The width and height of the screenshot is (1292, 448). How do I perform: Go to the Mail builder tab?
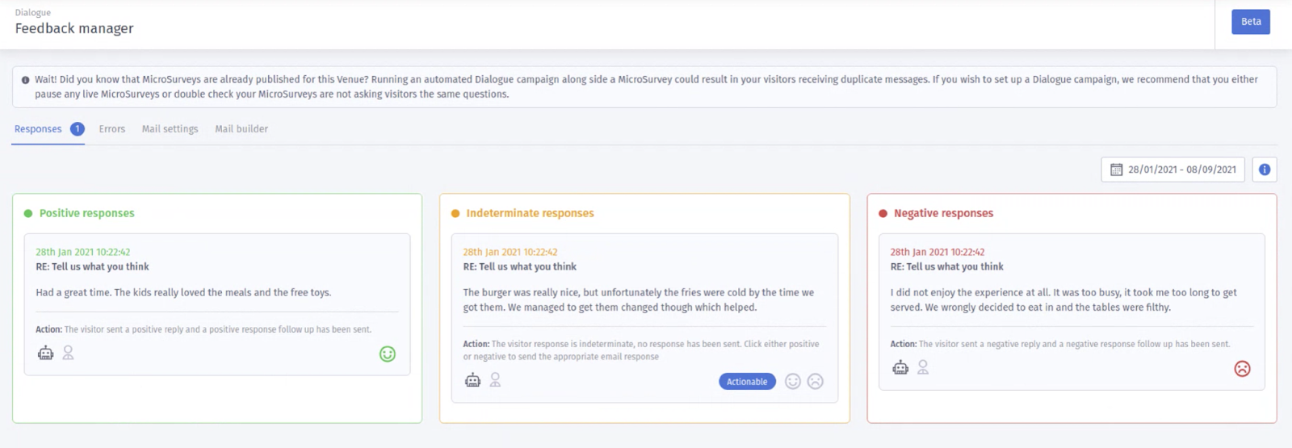pos(241,129)
